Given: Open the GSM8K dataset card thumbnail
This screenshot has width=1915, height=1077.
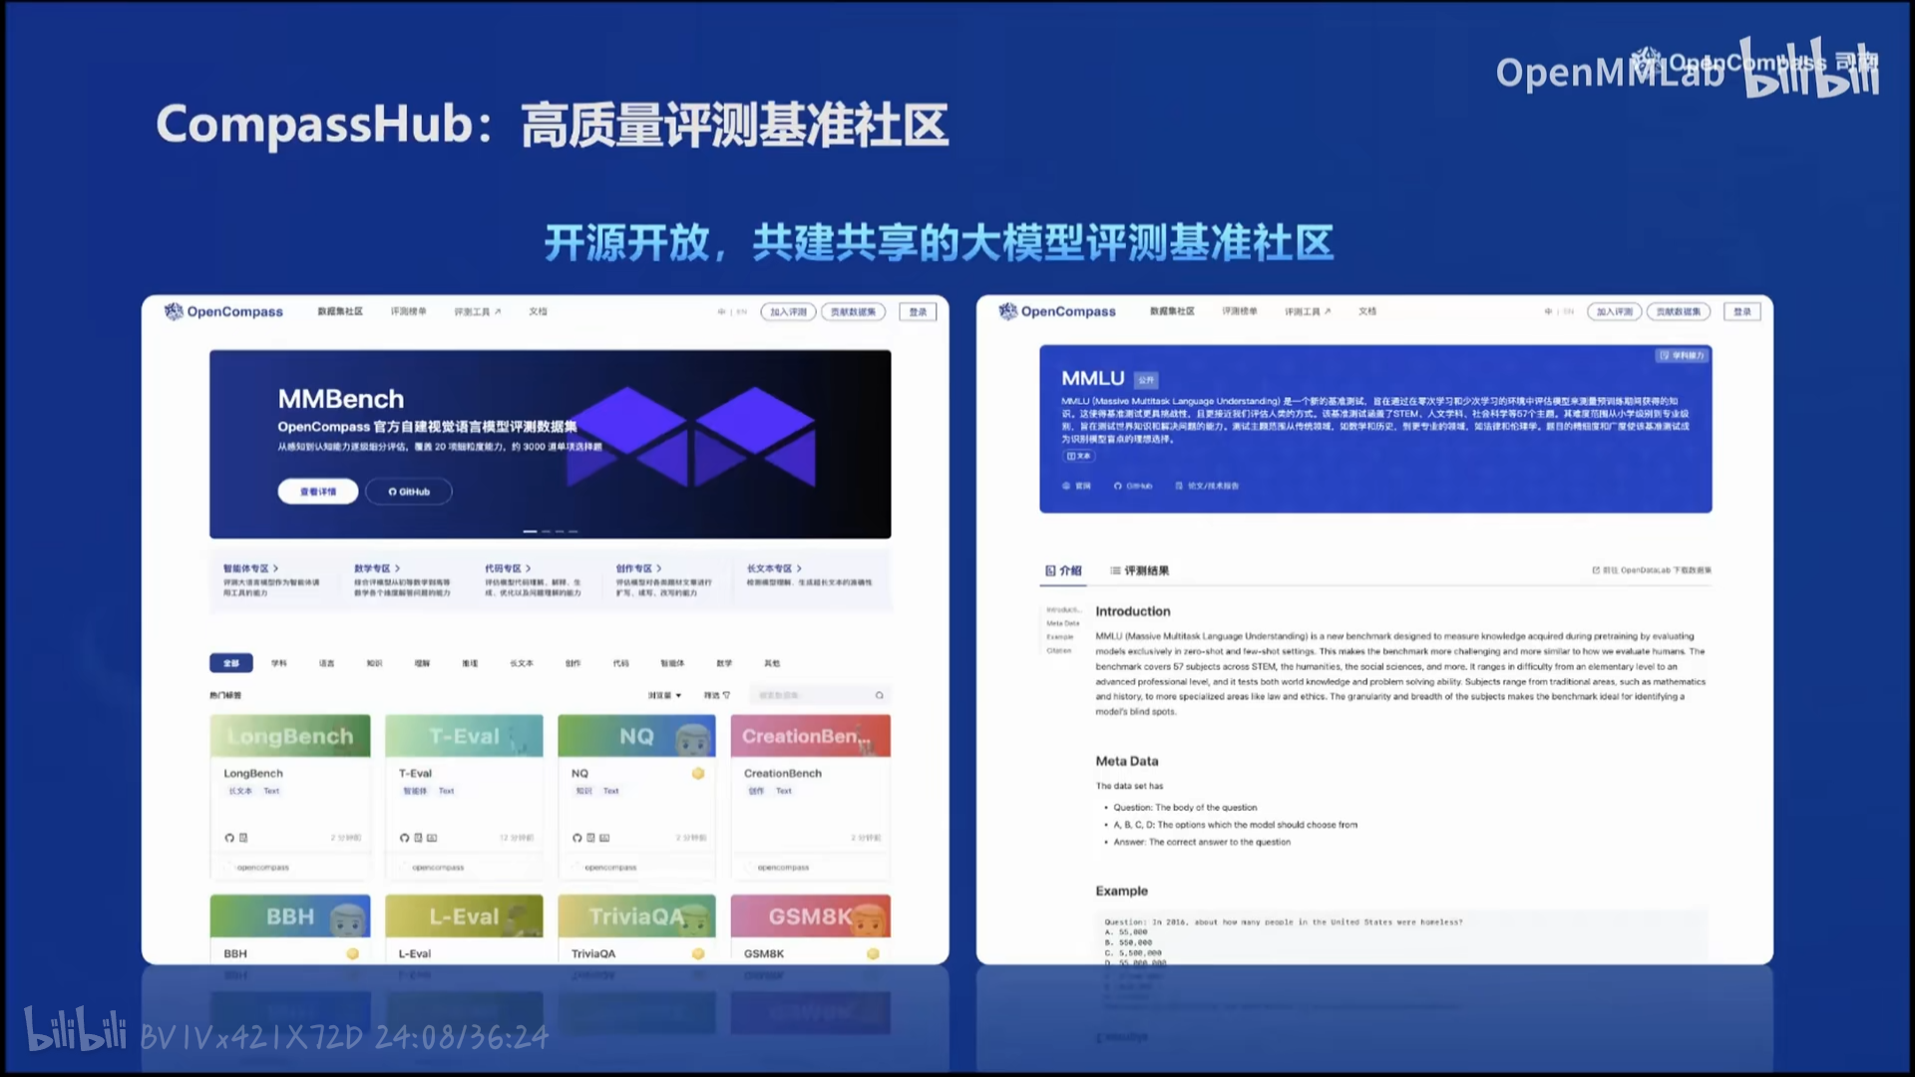Looking at the screenshot, I should pyautogui.click(x=810, y=915).
